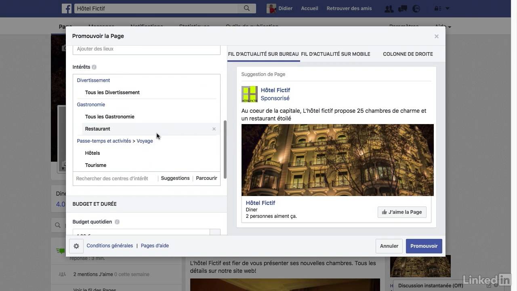Click the Rechercher des centres d'intérêt field
517x291 pixels.
[x=116, y=179]
